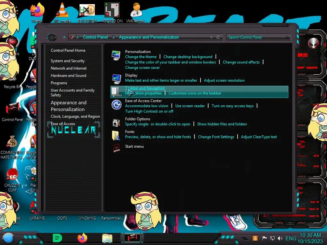The image size is (327, 245).
Task: Click Folder Options heading
Action: click(137, 119)
